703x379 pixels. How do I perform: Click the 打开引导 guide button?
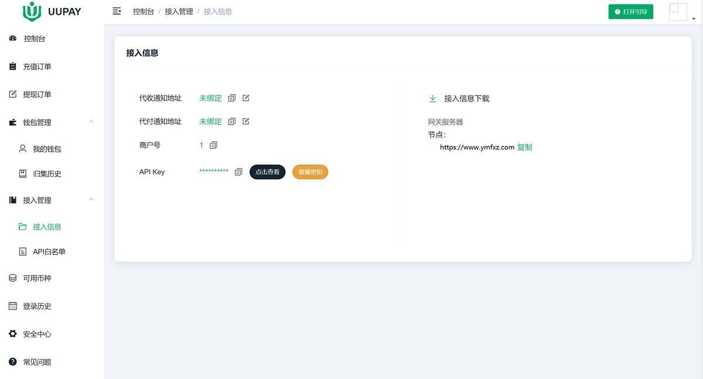[x=630, y=12]
